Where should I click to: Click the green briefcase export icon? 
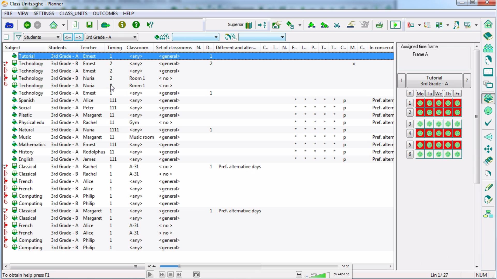click(105, 25)
